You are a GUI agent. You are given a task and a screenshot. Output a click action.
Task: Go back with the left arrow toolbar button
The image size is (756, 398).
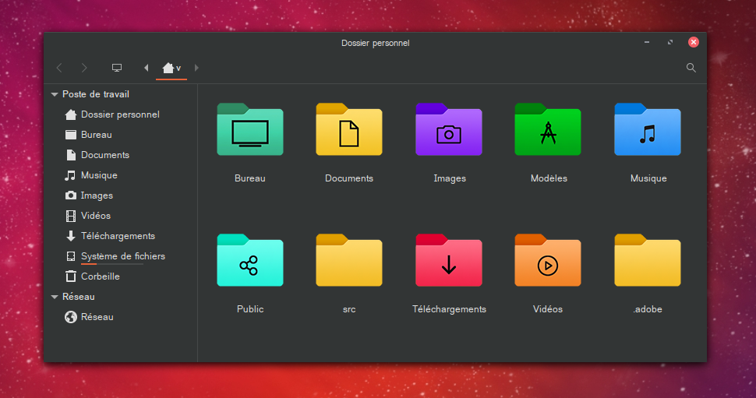tap(59, 68)
